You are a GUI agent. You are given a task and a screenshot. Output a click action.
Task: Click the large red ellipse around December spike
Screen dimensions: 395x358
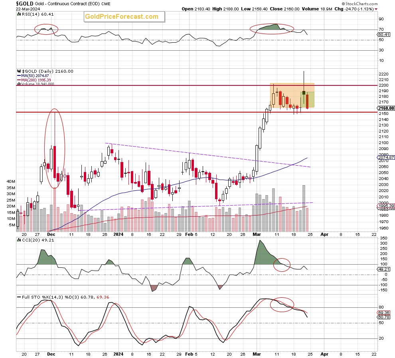coord(53,148)
